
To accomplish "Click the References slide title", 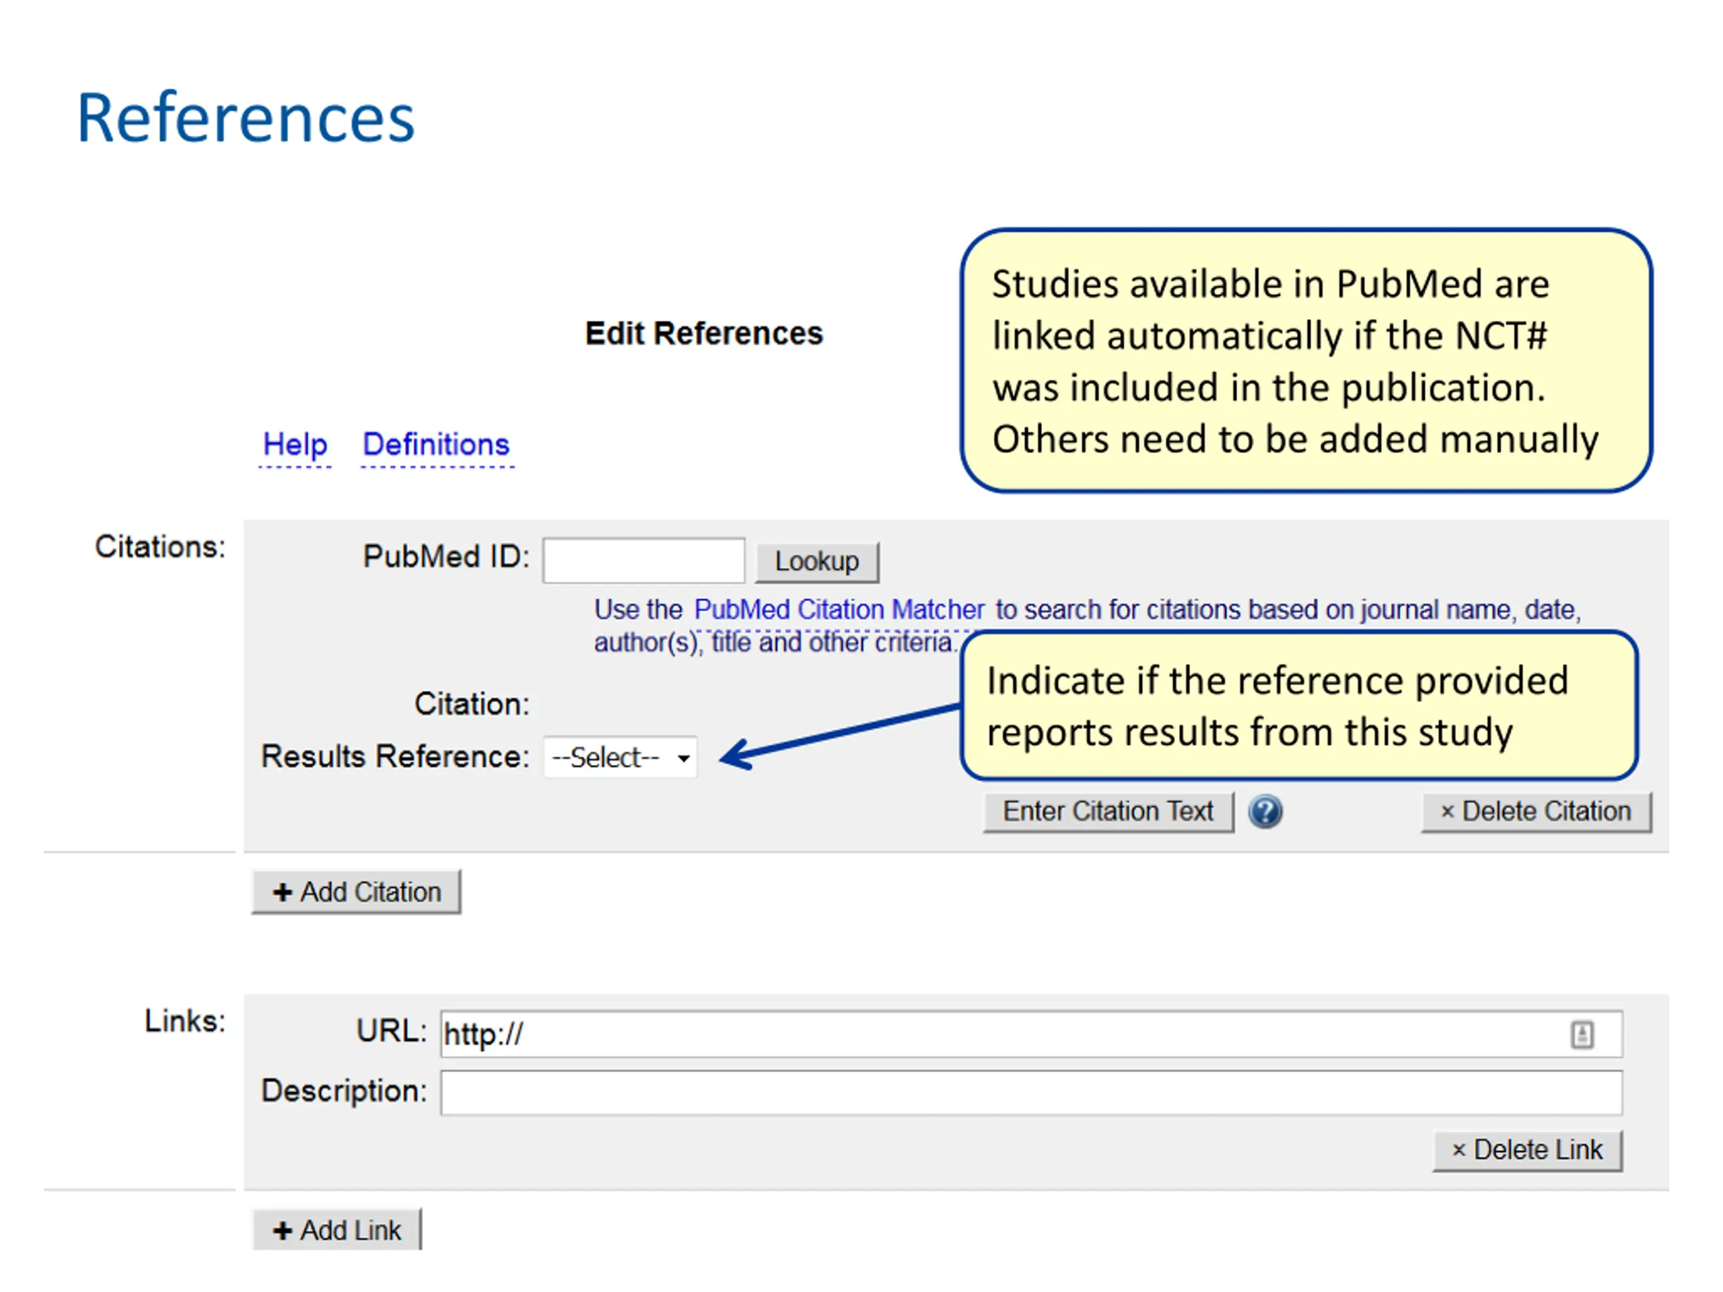I will point(246,118).
